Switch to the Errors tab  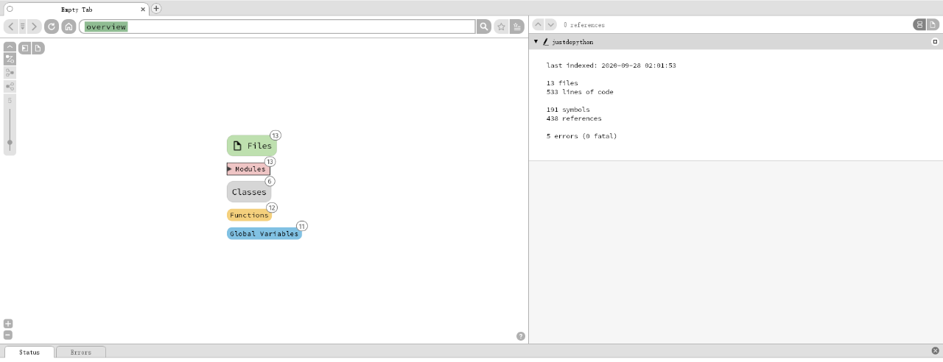[x=81, y=352]
